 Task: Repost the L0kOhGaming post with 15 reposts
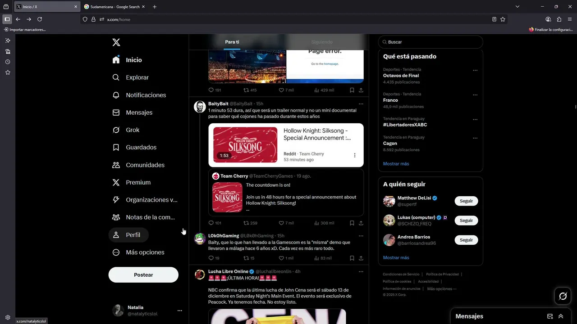tap(249, 258)
